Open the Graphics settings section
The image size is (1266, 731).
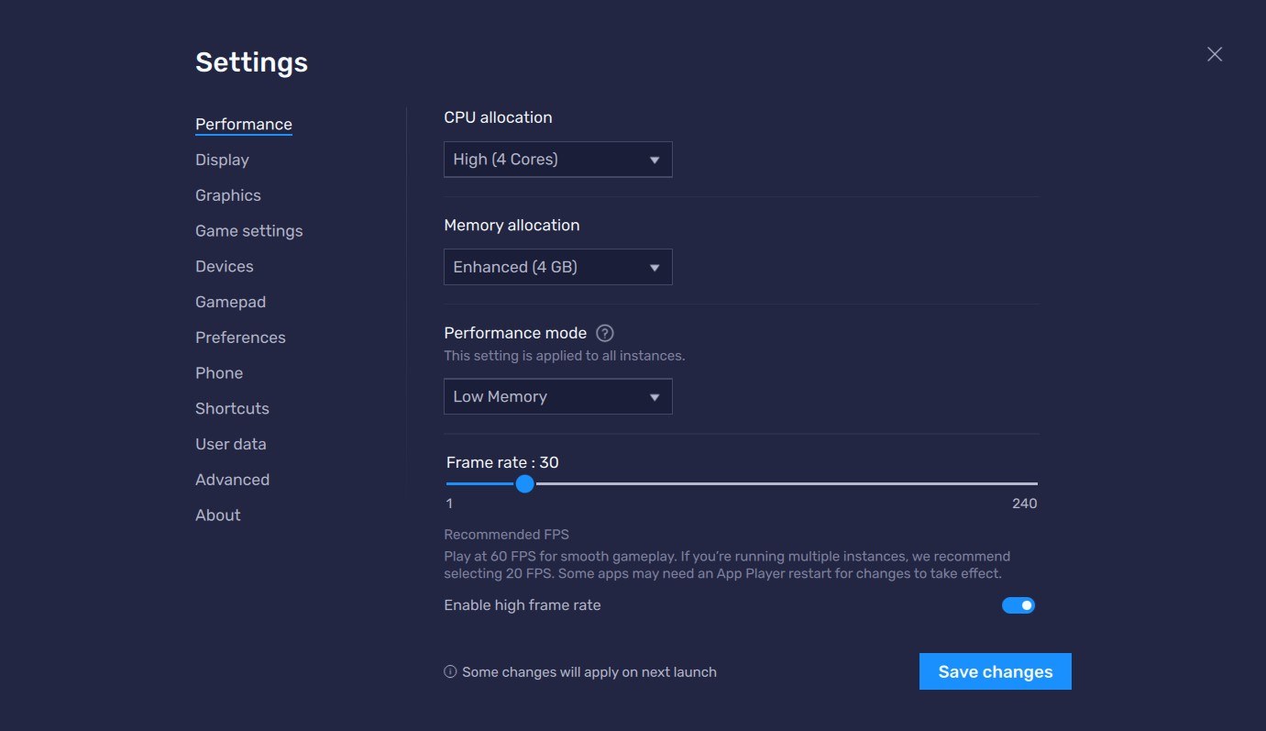(227, 195)
